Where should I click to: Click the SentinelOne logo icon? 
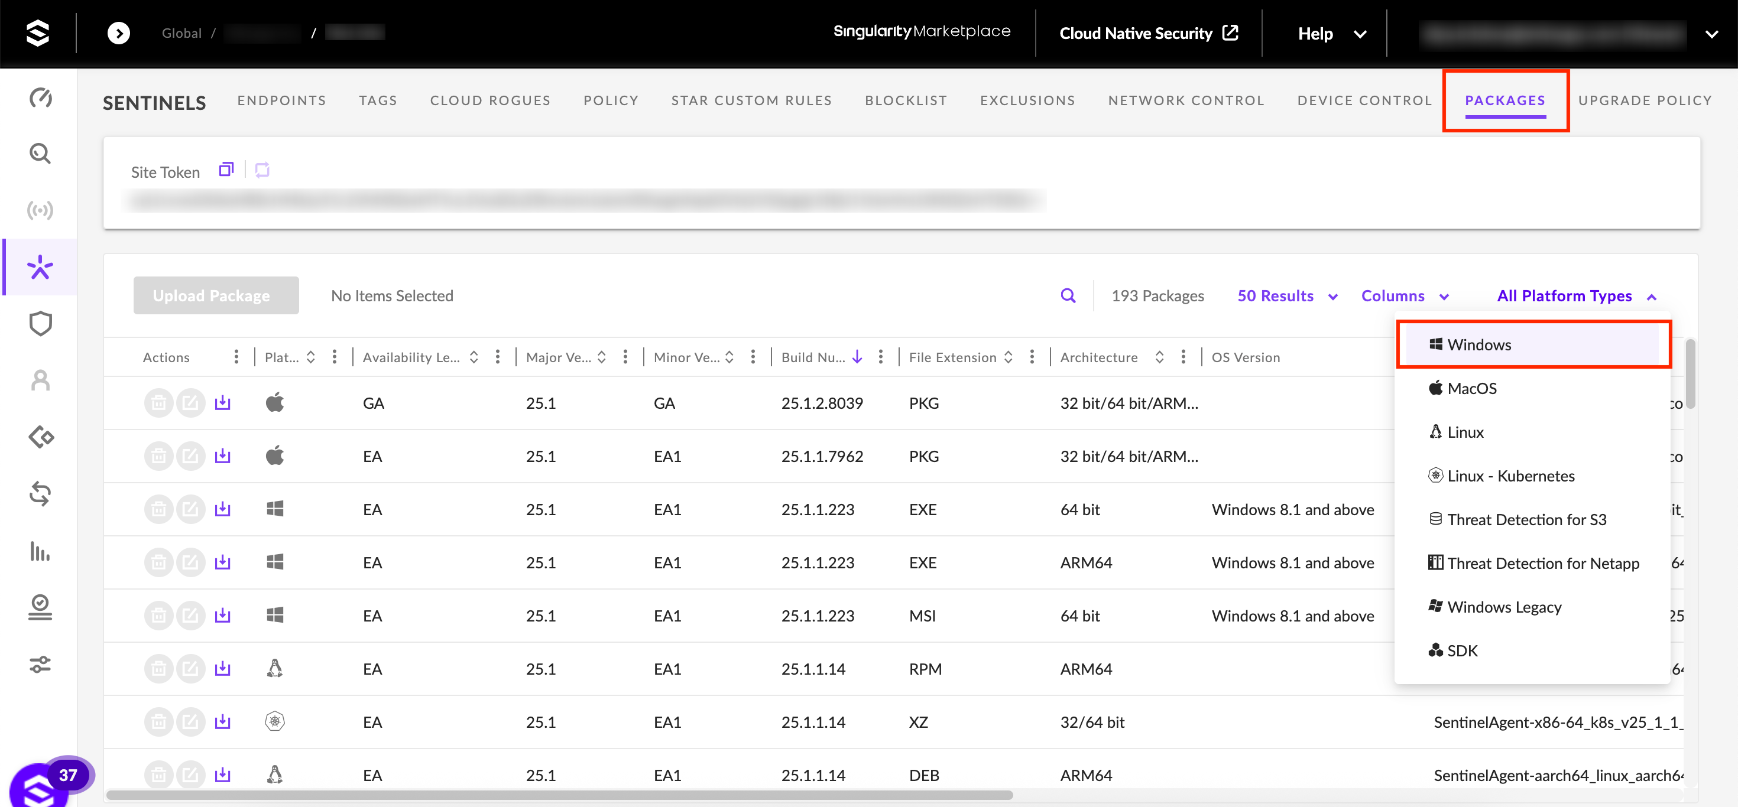[x=38, y=32]
